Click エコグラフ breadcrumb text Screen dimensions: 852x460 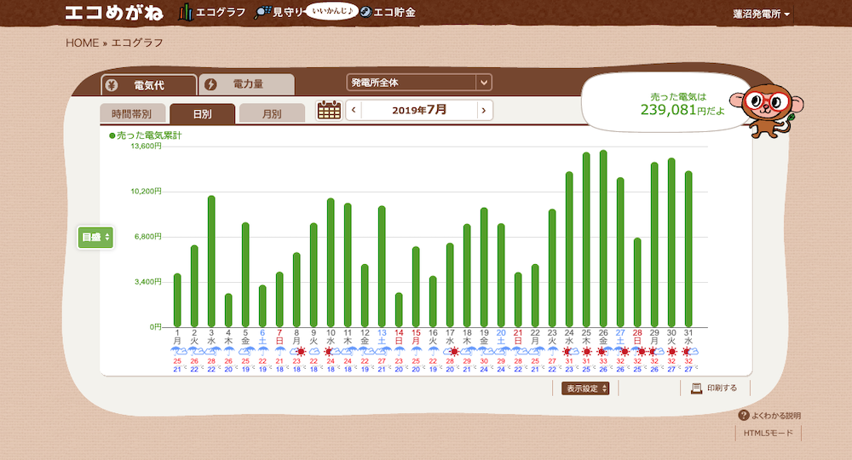(137, 43)
